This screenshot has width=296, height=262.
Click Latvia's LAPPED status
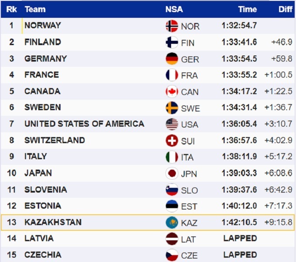pyautogui.click(x=240, y=239)
